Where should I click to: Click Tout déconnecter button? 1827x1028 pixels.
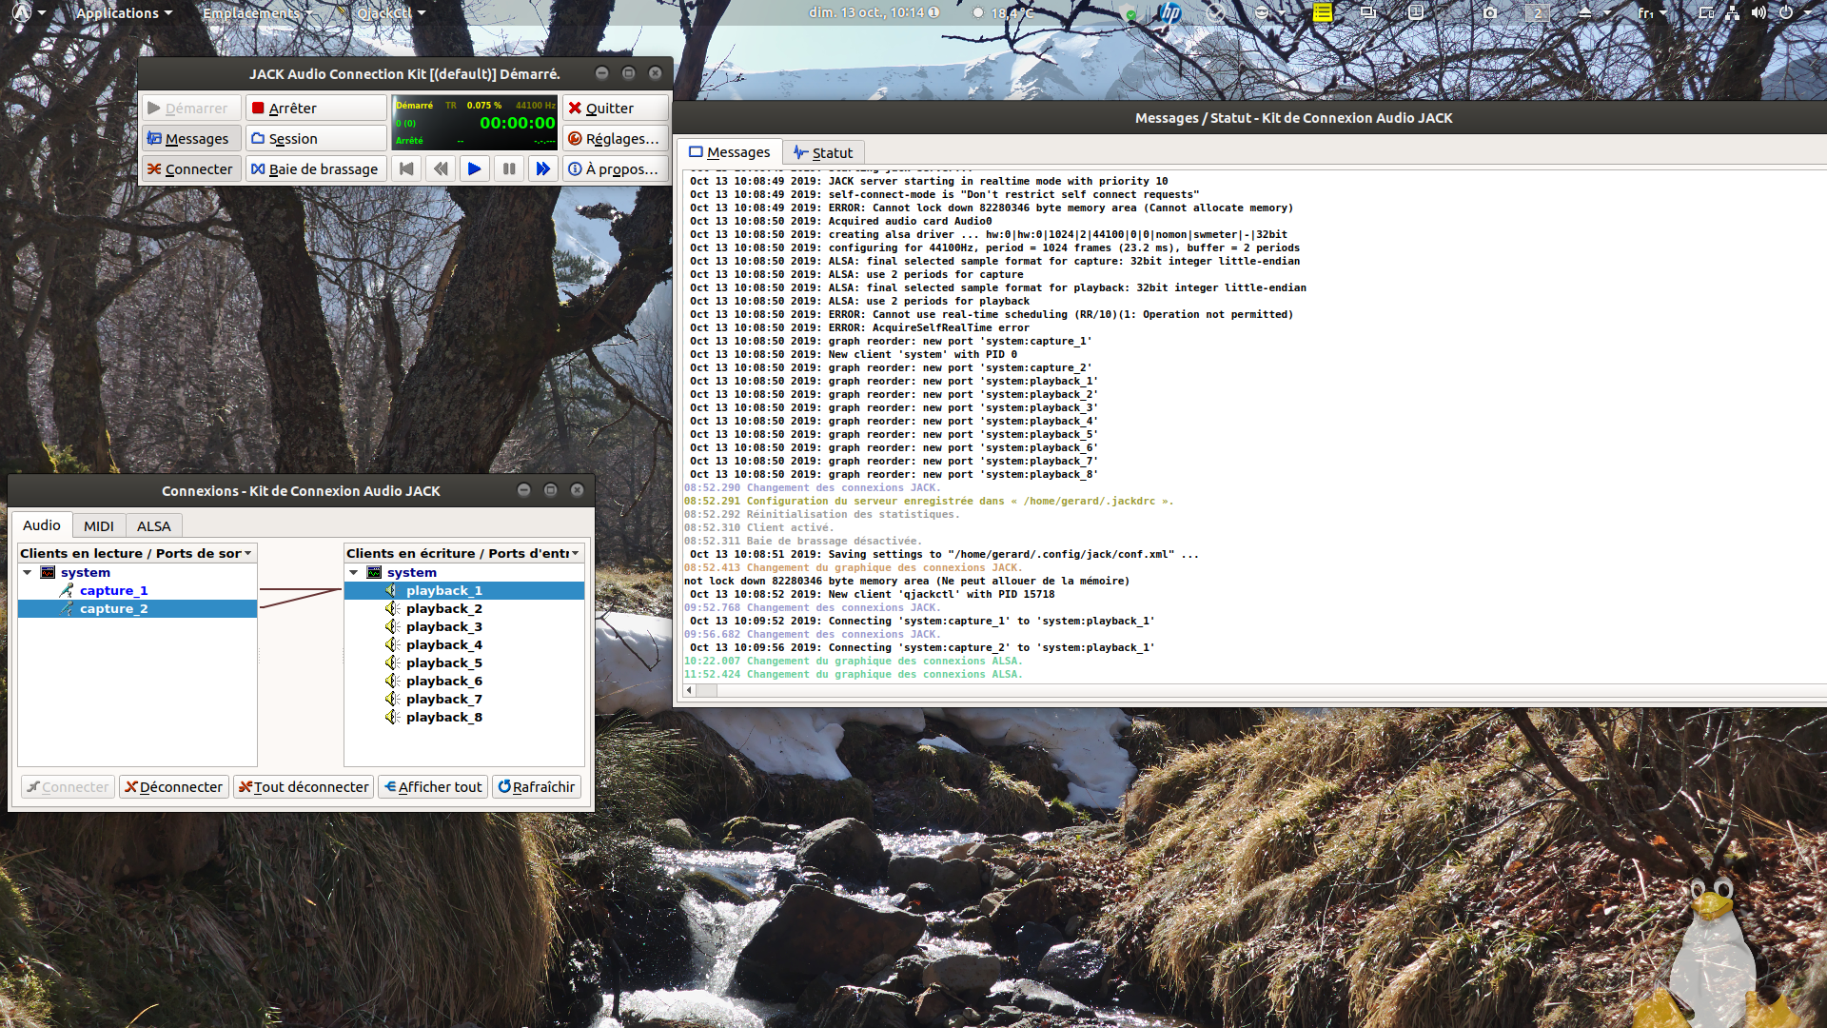point(304,787)
